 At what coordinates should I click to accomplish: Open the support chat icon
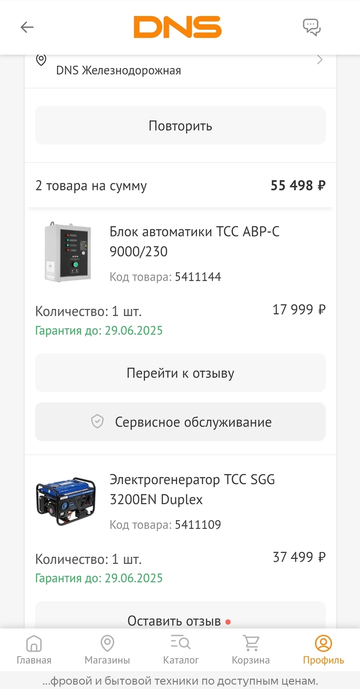pyautogui.click(x=312, y=27)
